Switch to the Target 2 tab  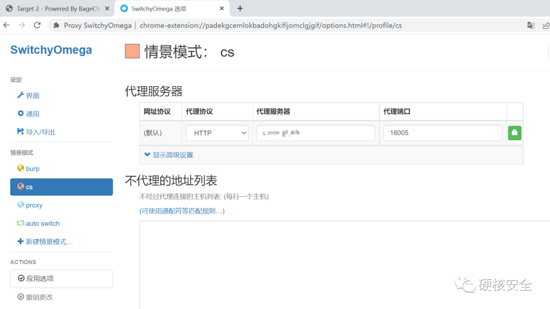[x=58, y=9]
